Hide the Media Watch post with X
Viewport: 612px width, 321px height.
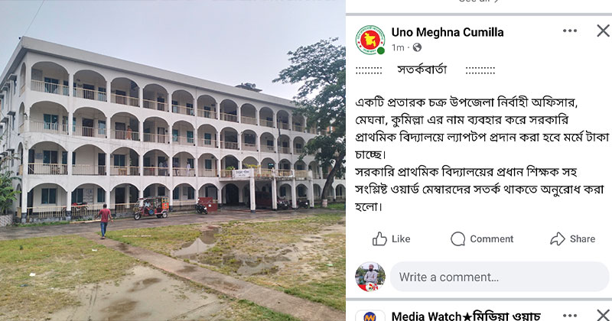603,315
